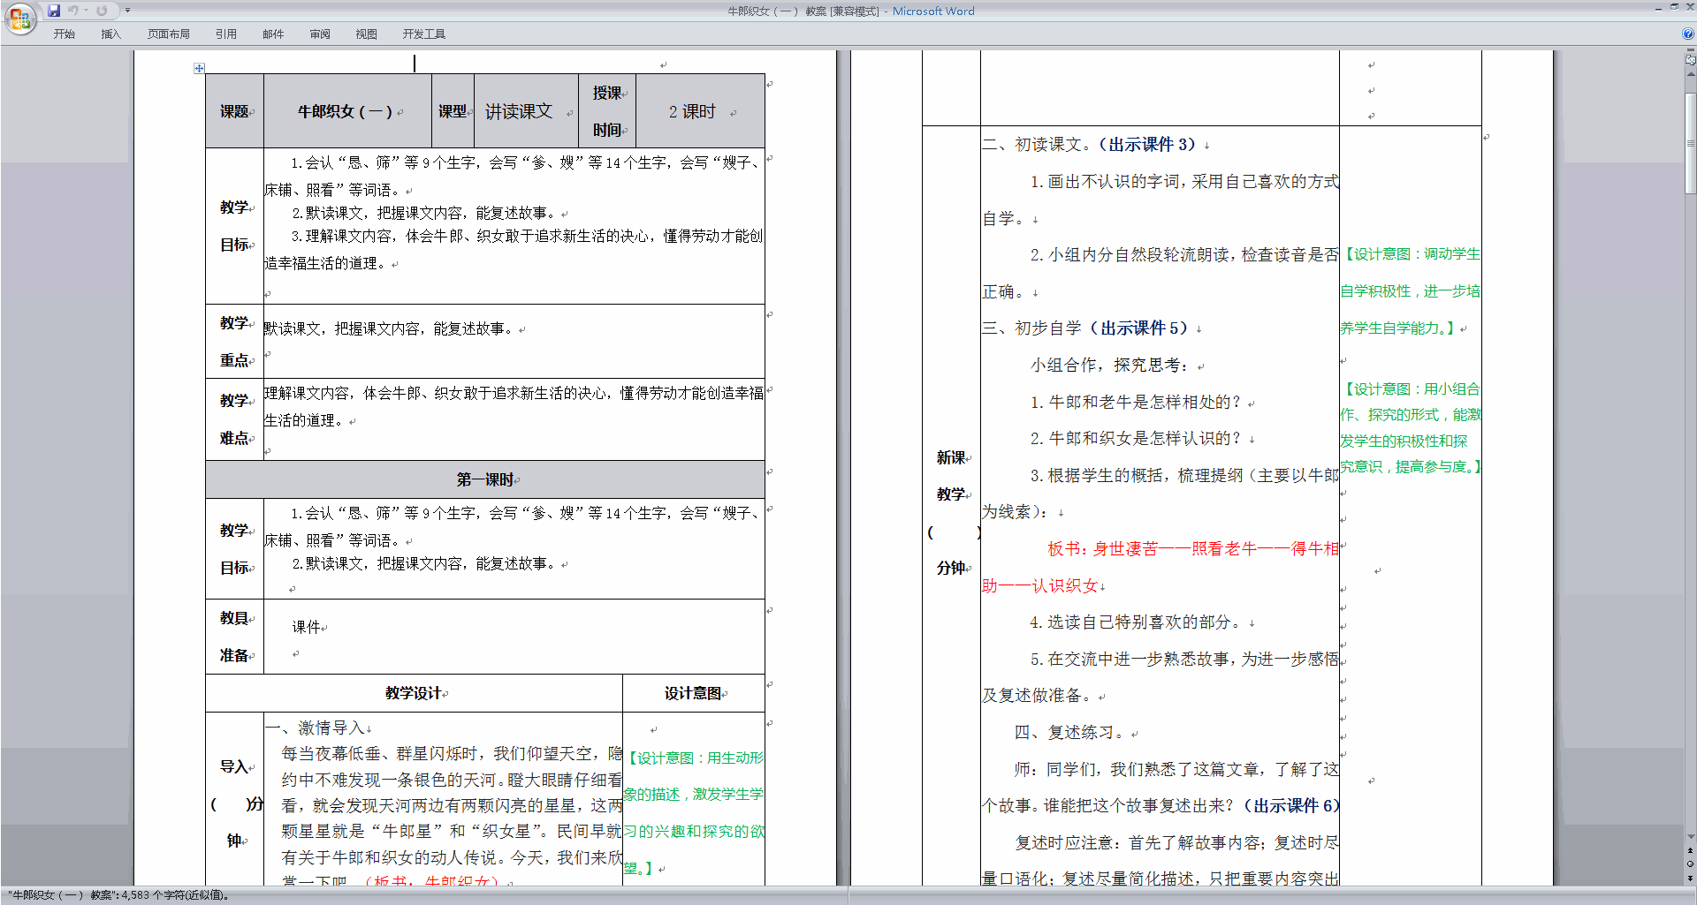Click the vertical scrollbar down arrow
Viewport: 1697px width, 905px height.
pyautogui.click(x=1691, y=837)
